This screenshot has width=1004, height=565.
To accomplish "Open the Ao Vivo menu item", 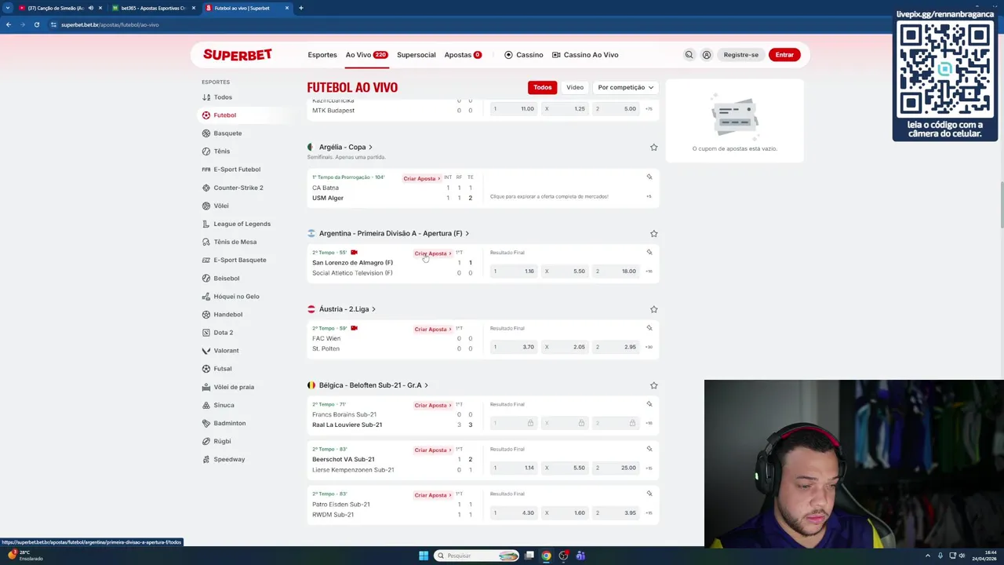I will tap(366, 55).
